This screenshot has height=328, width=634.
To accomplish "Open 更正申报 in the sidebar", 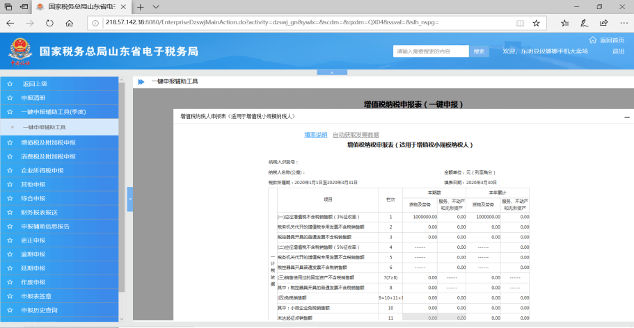I will [x=59, y=240].
